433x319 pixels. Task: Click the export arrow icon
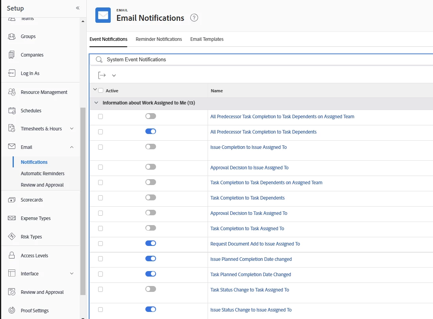coord(102,75)
